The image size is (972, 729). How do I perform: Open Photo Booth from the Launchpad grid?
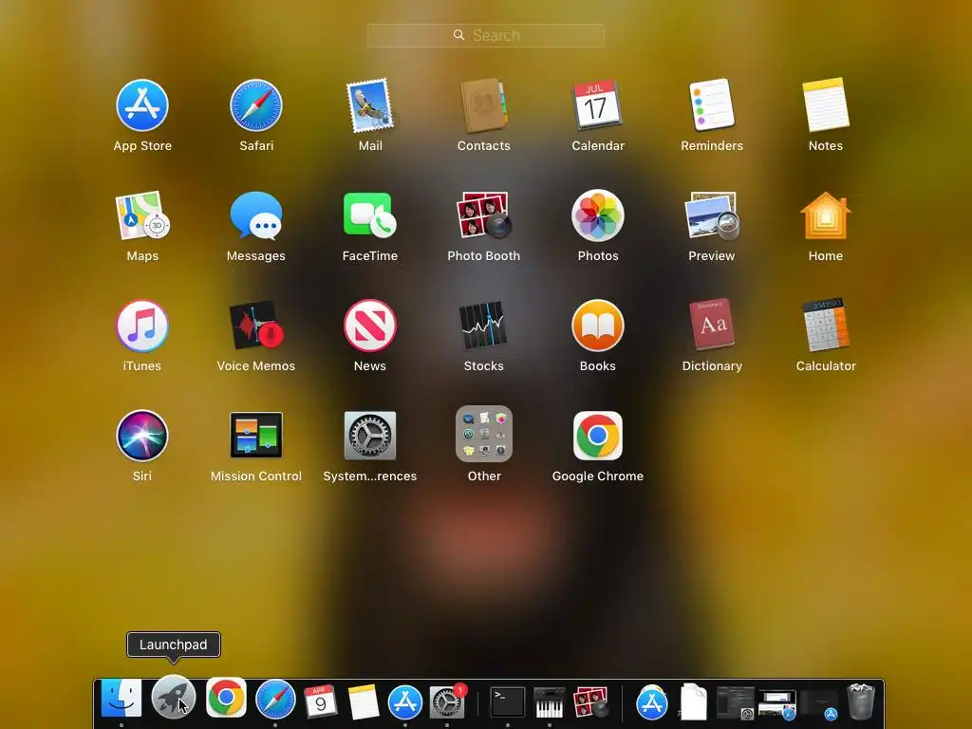(483, 215)
